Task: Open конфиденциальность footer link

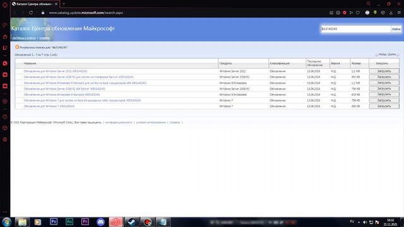Action: pyautogui.click(x=119, y=122)
